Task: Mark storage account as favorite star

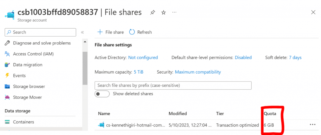Action: [163, 13]
